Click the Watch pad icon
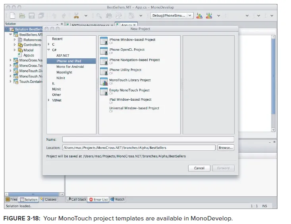 112,199
